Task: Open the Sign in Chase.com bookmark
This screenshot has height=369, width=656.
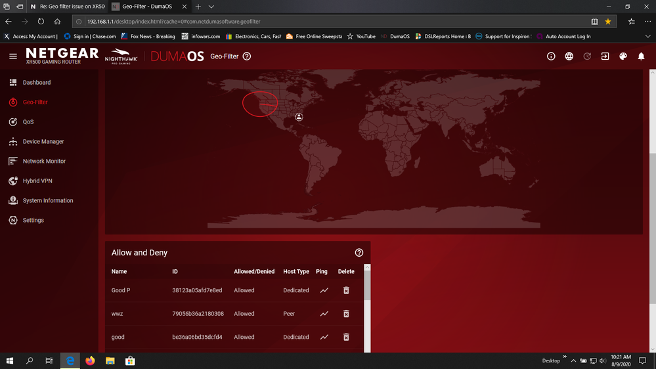Action: tap(90, 36)
